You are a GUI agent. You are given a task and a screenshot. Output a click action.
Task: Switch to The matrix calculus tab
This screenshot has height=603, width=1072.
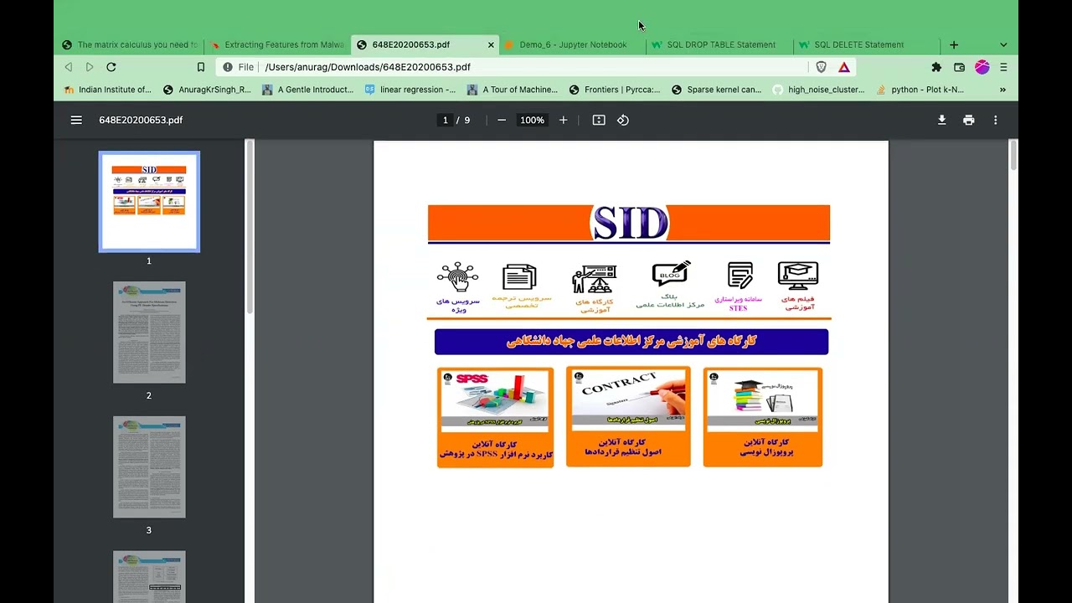131,44
